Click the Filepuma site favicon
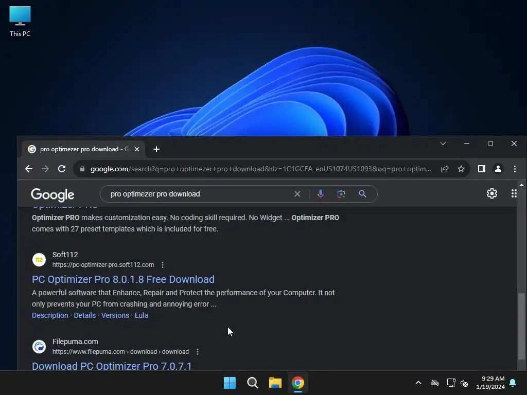 [x=39, y=347]
